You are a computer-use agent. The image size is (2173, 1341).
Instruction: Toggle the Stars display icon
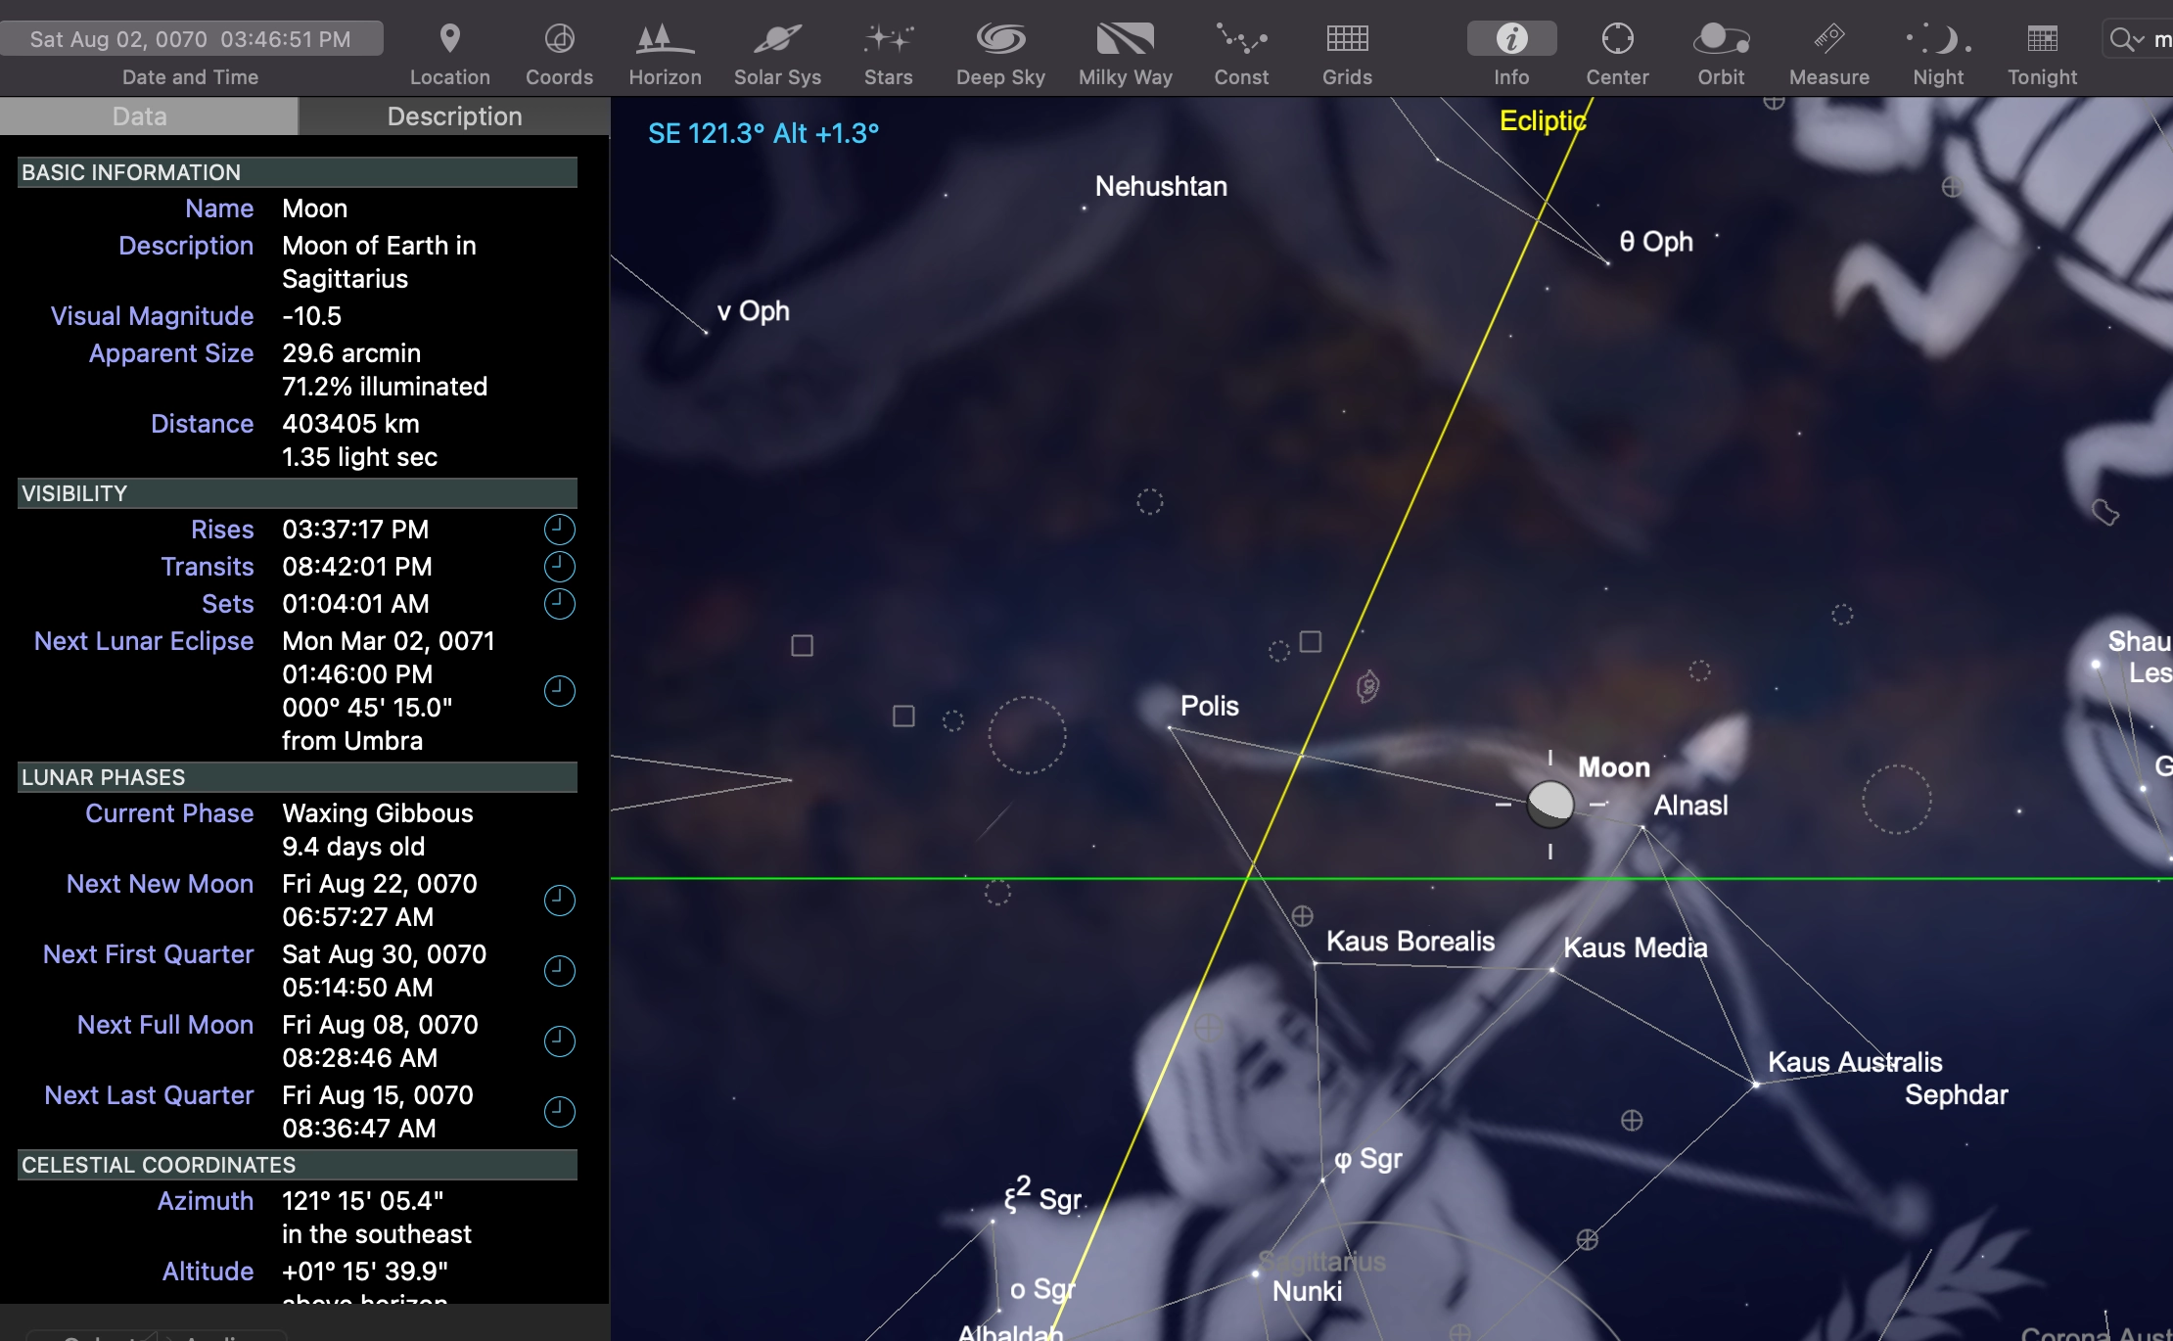point(888,39)
